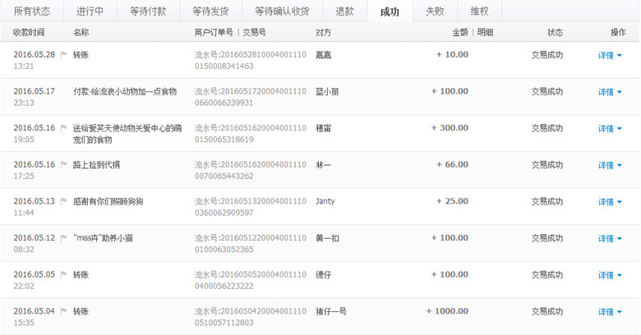Go to the 维权 tab

tap(479, 11)
